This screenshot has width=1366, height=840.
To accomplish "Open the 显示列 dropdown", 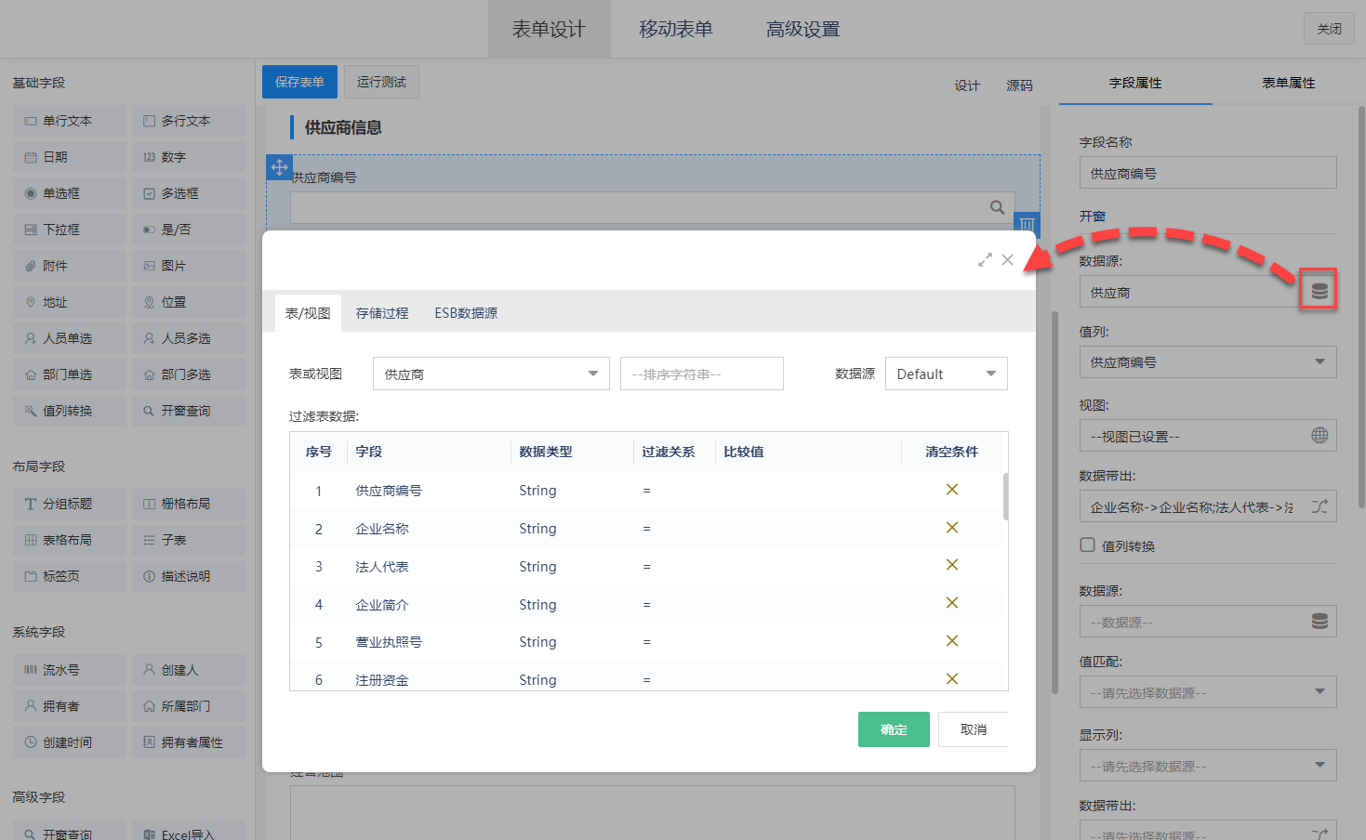I will pyautogui.click(x=1208, y=766).
